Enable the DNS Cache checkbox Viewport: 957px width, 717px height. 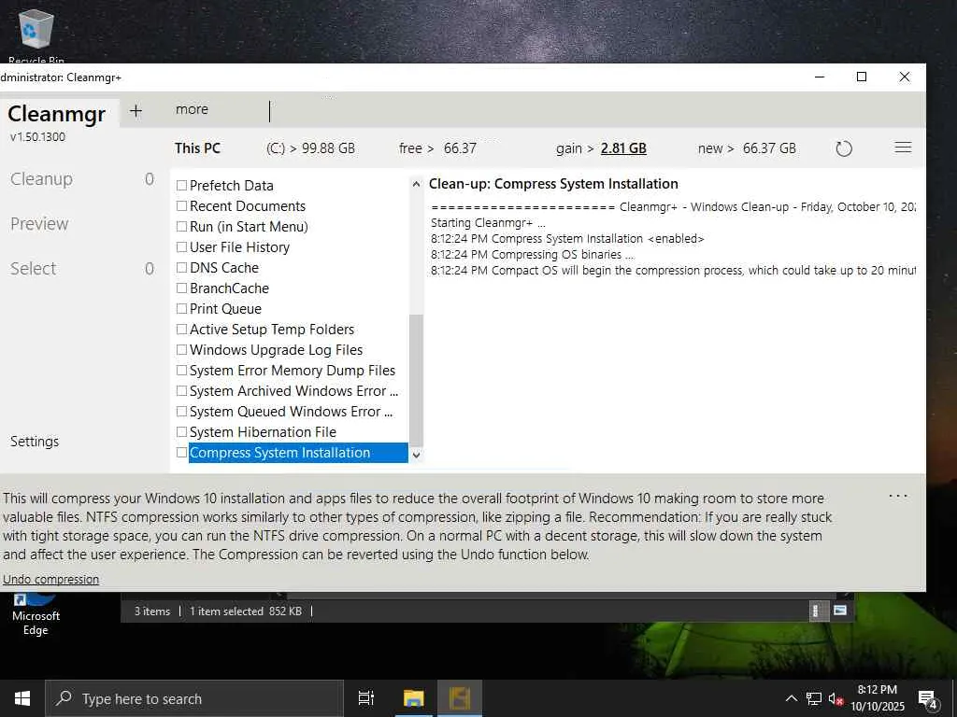point(181,268)
